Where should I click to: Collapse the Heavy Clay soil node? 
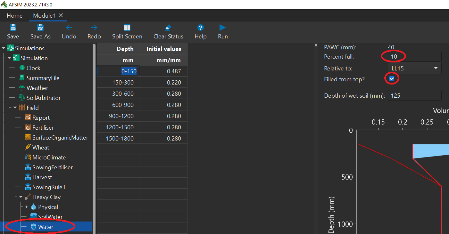21,197
